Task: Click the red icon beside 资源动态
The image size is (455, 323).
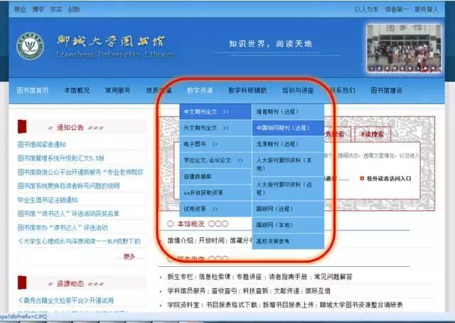Action: pos(22,283)
